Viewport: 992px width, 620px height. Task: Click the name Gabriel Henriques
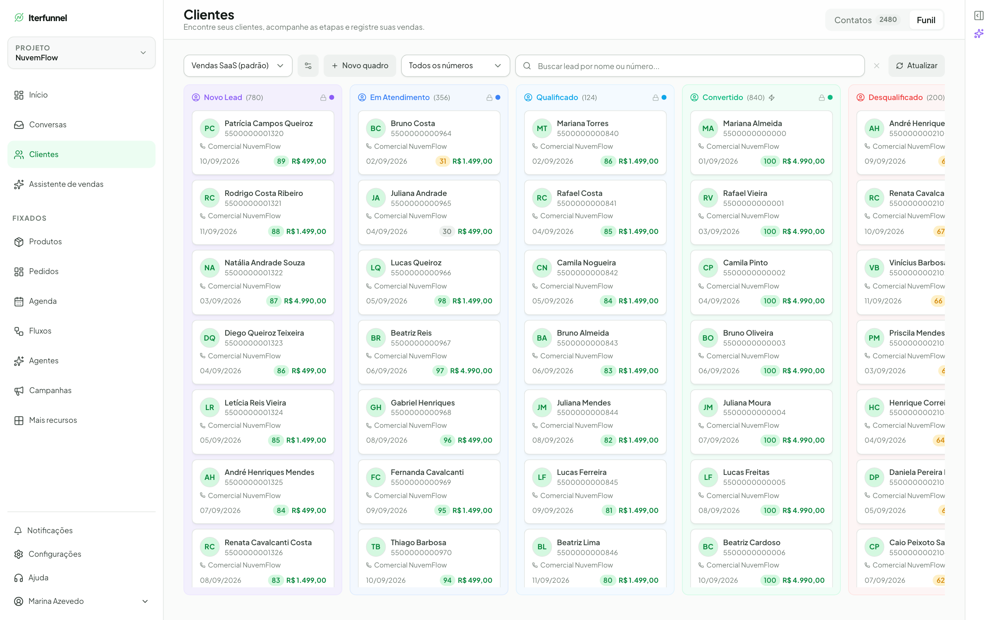pyautogui.click(x=422, y=403)
